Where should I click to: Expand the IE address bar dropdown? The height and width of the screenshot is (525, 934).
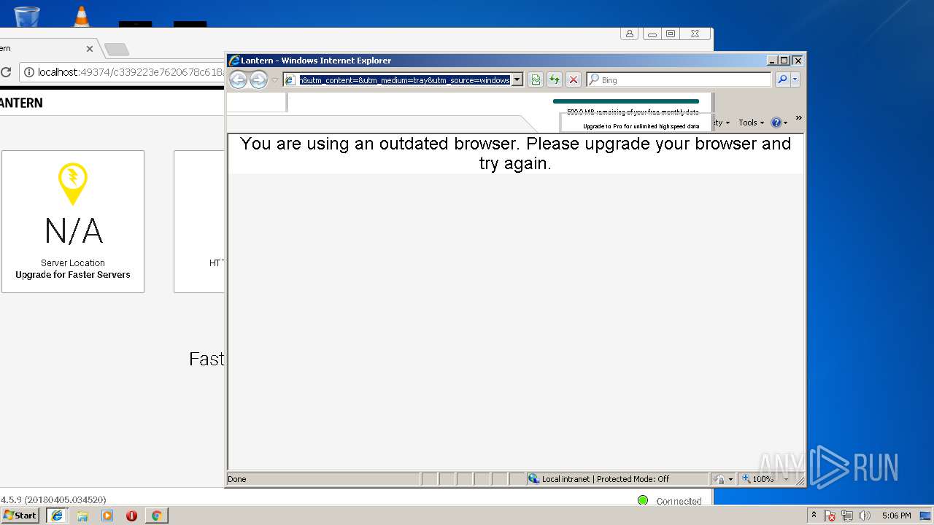pyautogui.click(x=517, y=80)
